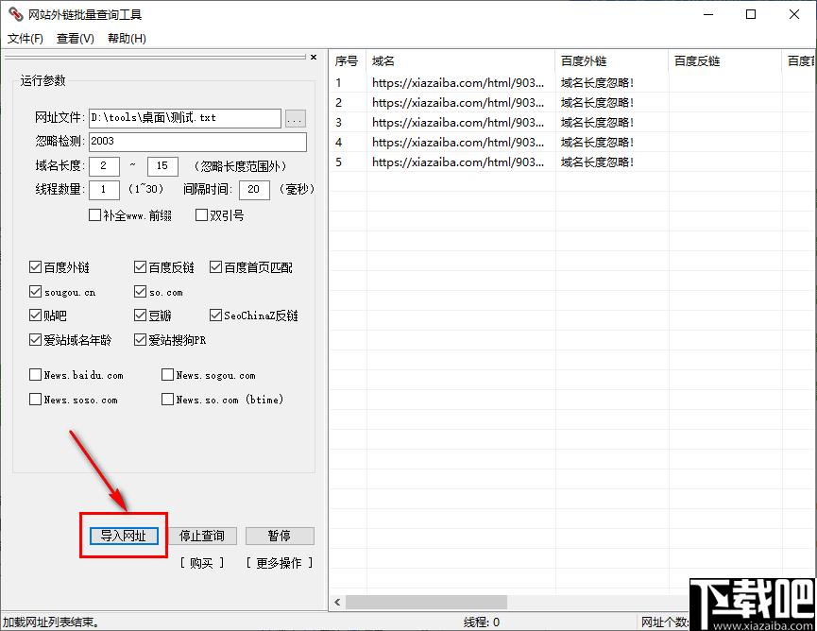This screenshot has width=817, height=631.
Task: Uncheck the 豆瓣 checkbox
Action: pyautogui.click(x=140, y=315)
